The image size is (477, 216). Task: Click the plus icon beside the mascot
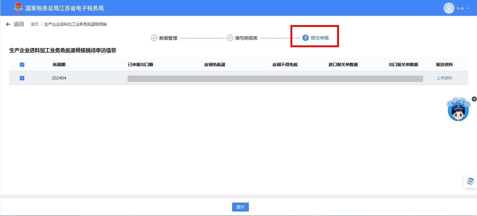(x=474, y=99)
